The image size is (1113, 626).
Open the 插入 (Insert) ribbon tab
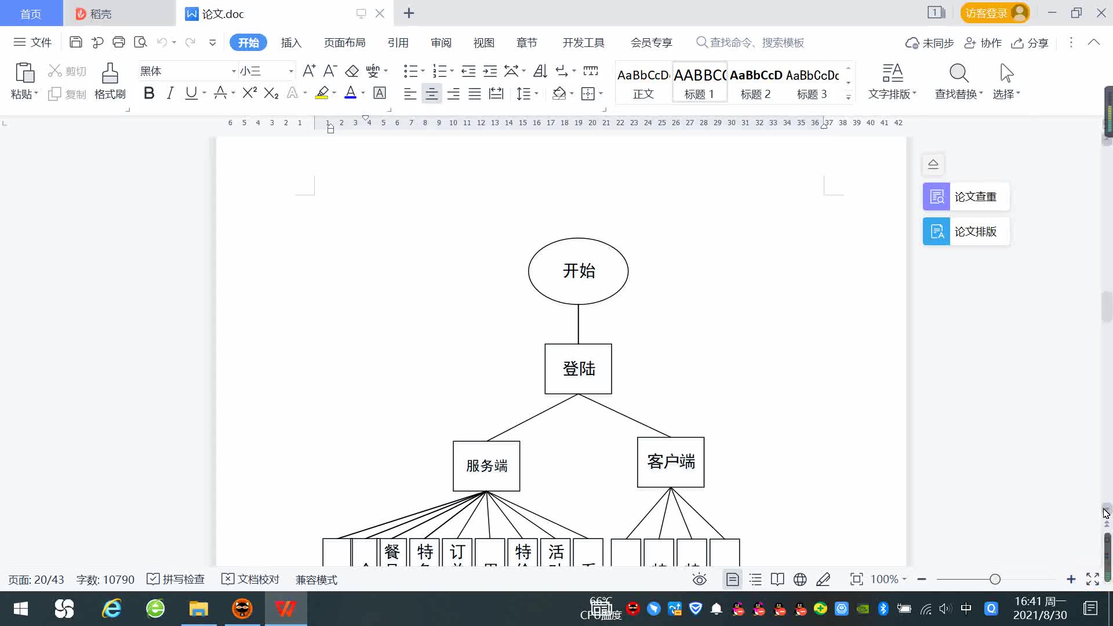[291, 43]
